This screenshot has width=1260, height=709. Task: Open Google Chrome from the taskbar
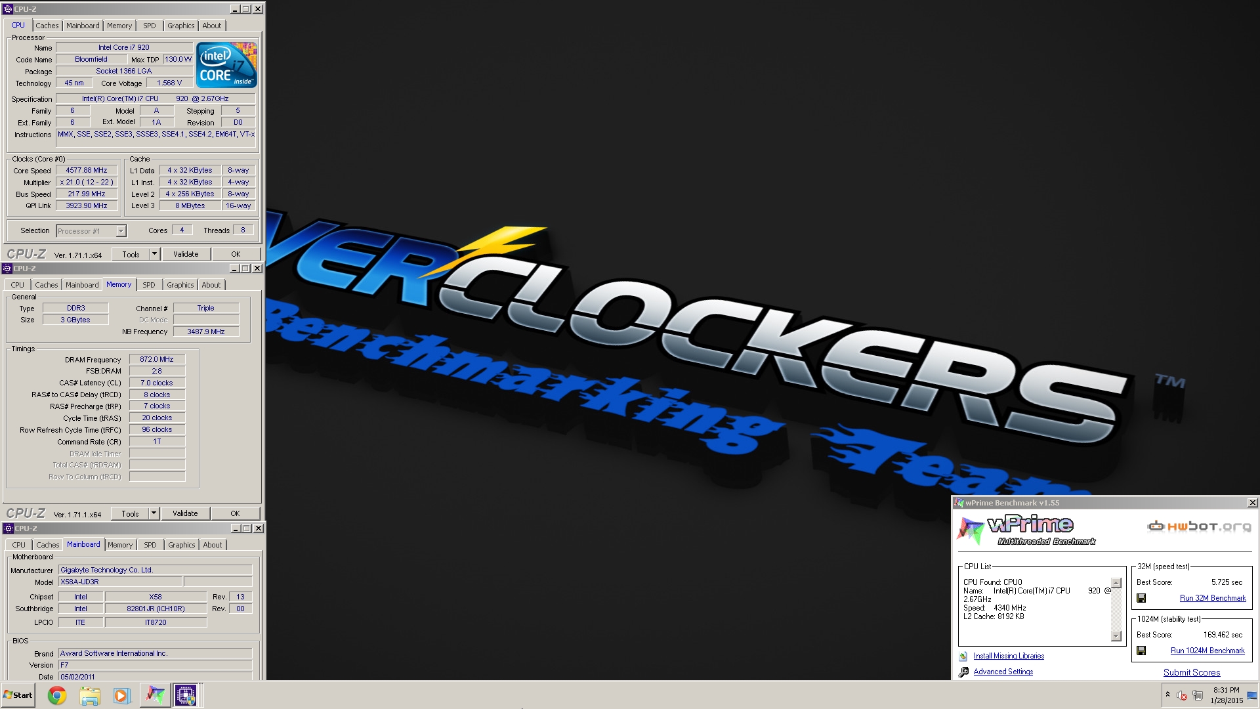coord(57,695)
